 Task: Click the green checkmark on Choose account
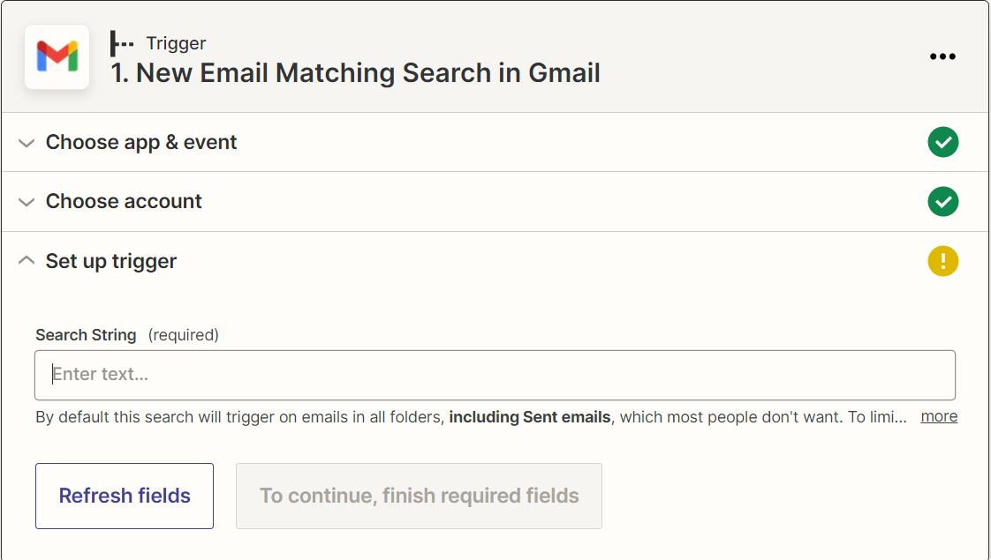pyautogui.click(x=942, y=201)
